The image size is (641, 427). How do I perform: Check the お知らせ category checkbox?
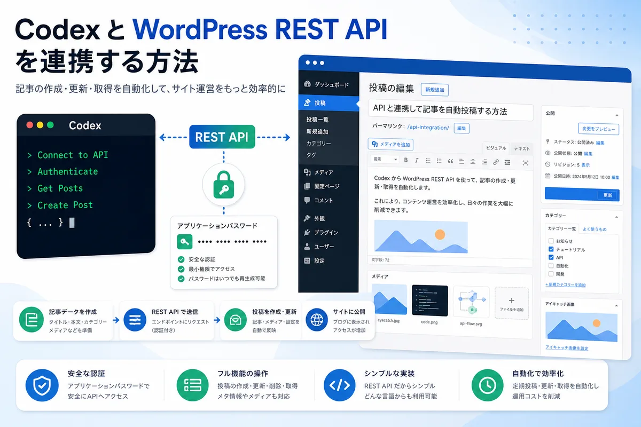[x=551, y=242]
